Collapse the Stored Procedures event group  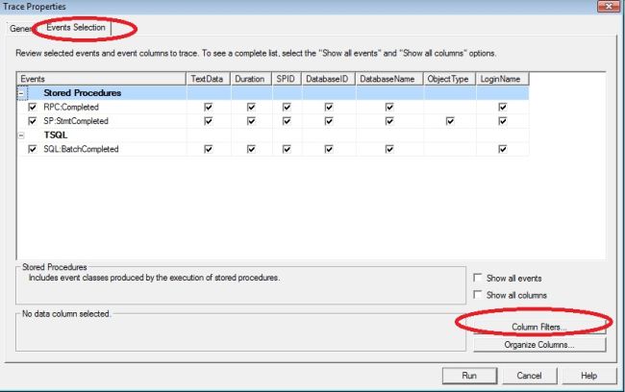tap(21, 93)
